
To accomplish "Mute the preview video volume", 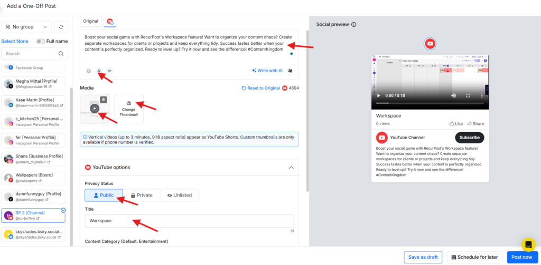I will point(454,95).
